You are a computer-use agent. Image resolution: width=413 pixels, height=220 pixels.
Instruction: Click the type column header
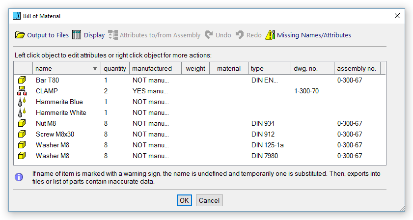(258, 69)
